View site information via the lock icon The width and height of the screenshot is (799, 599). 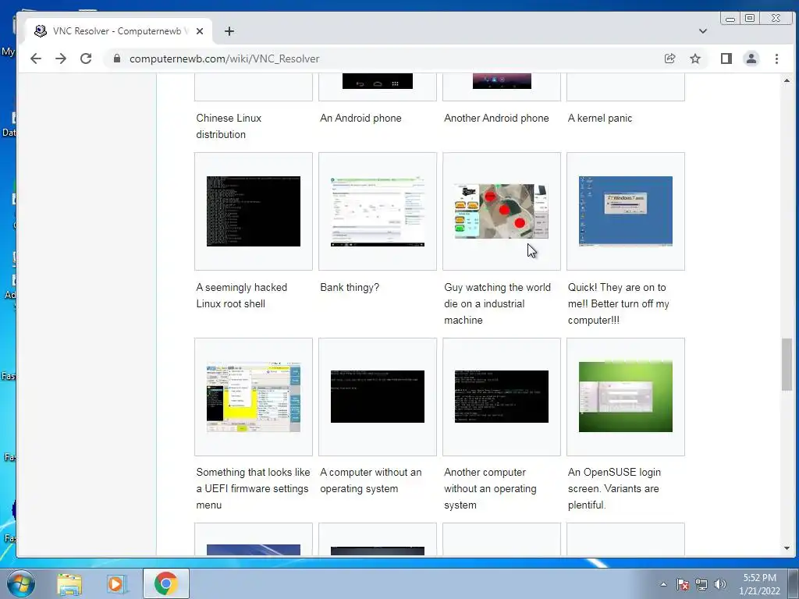point(117,58)
